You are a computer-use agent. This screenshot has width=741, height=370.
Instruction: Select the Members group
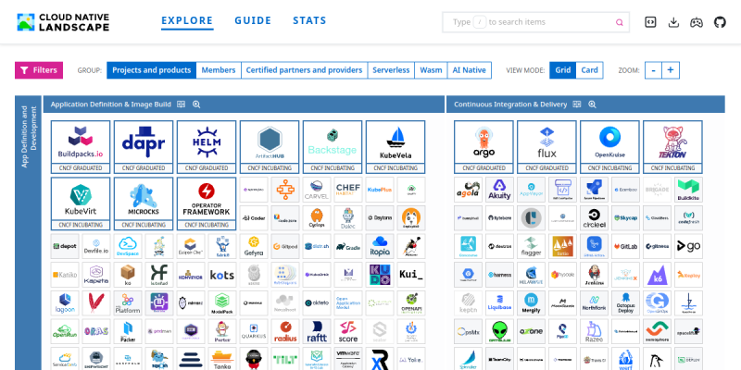(219, 70)
